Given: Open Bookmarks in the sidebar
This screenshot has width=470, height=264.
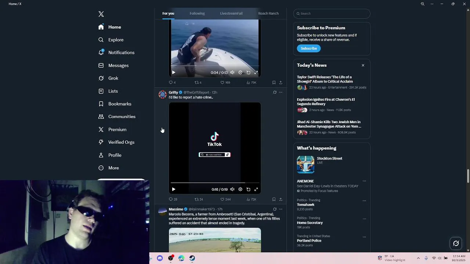Looking at the screenshot, I should (115, 104).
